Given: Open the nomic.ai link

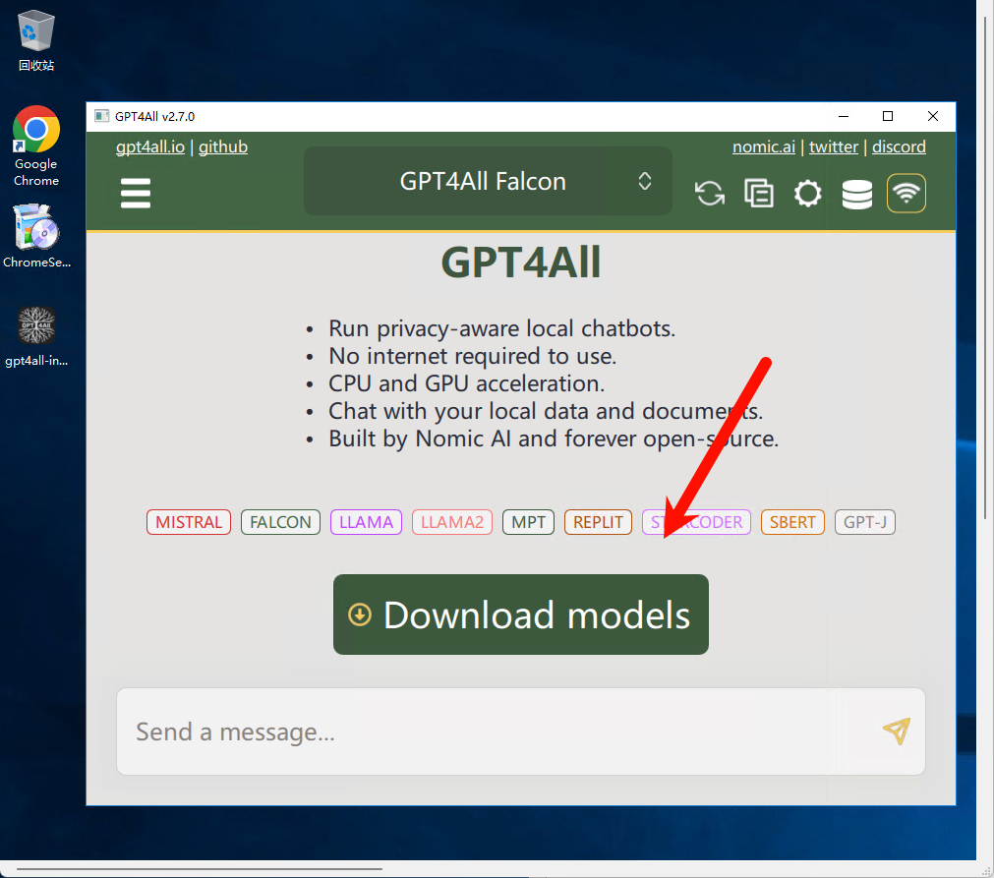Looking at the screenshot, I should pyautogui.click(x=763, y=147).
